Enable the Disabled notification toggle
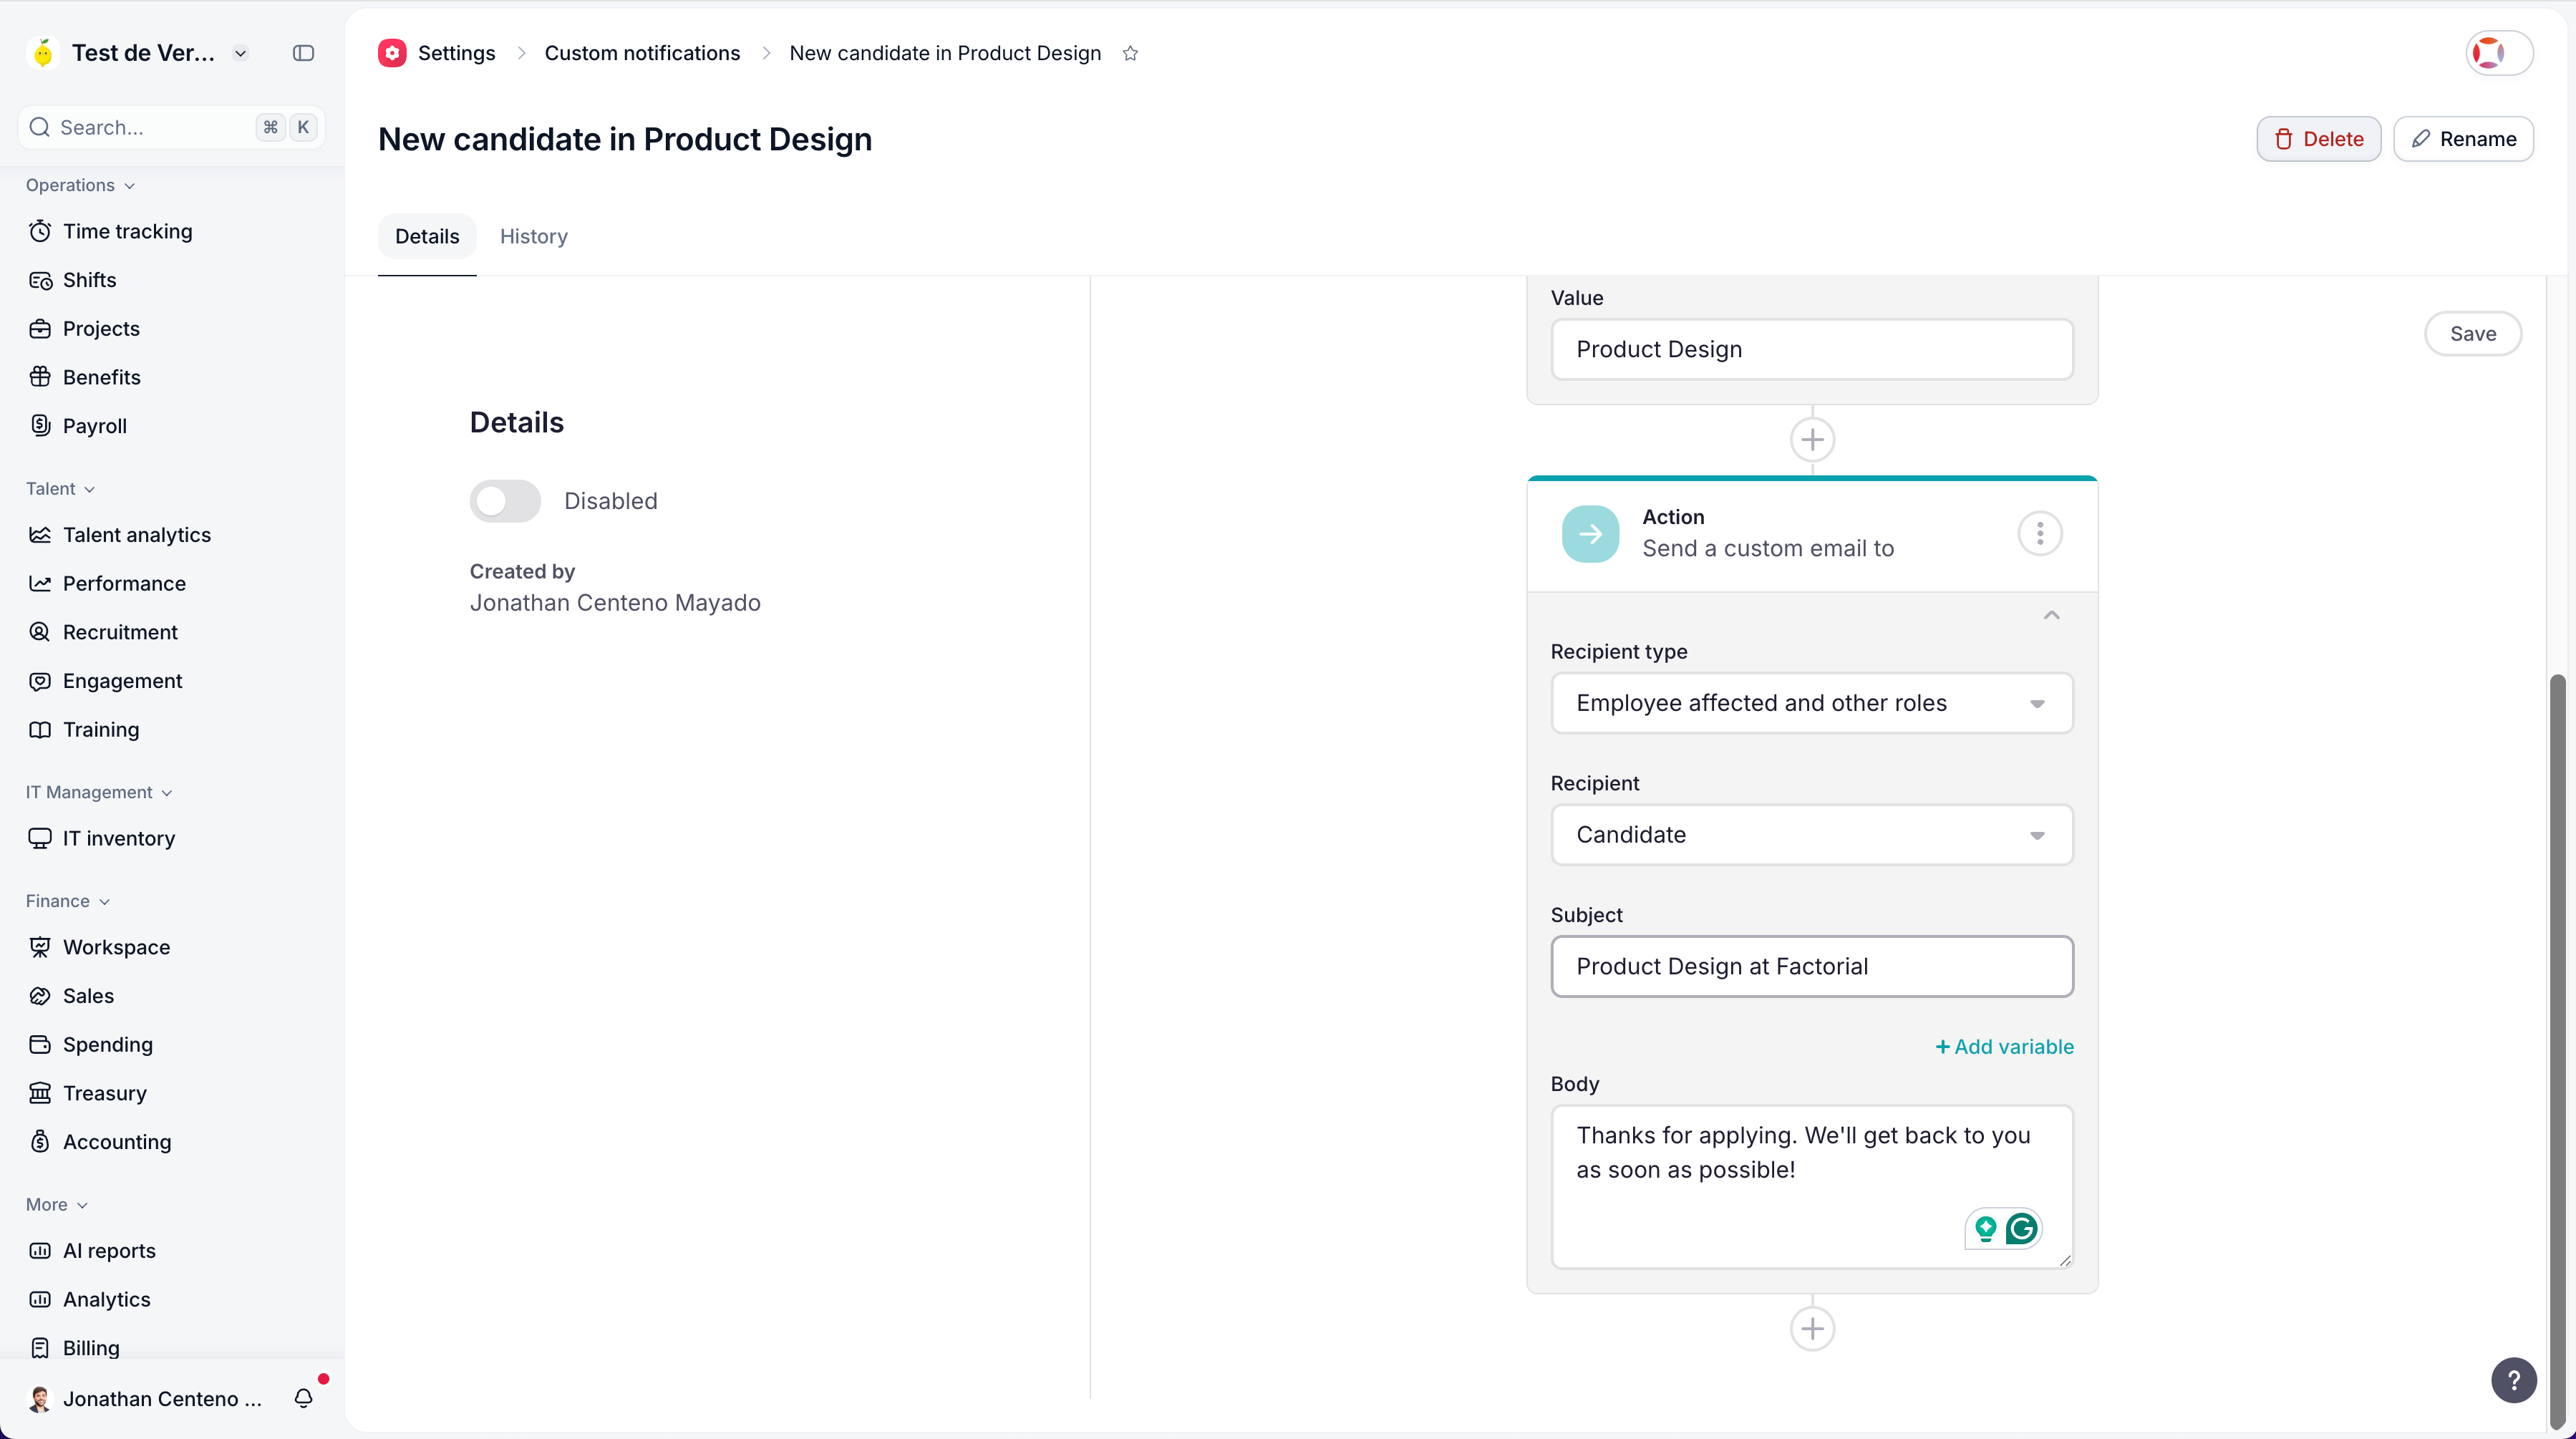2576x1439 pixels. pyautogui.click(x=505, y=501)
